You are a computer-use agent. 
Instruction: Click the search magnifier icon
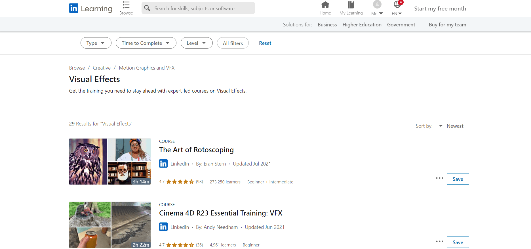(x=147, y=8)
